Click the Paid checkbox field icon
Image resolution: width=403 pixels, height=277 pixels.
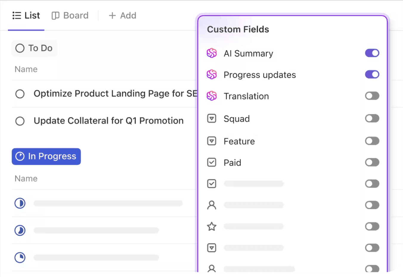[212, 162]
